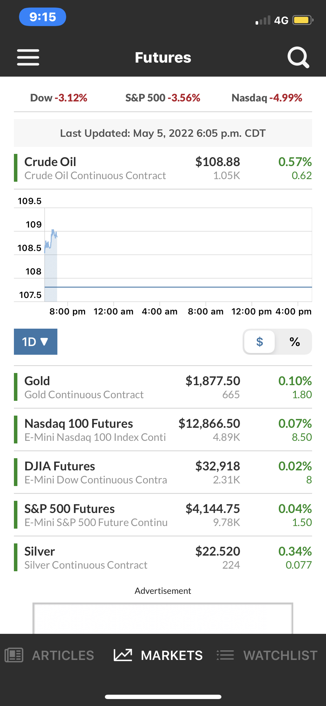Tap the Crude Oil change 0.57%
The width and height of the screenshot is (326, 706).
295,162
